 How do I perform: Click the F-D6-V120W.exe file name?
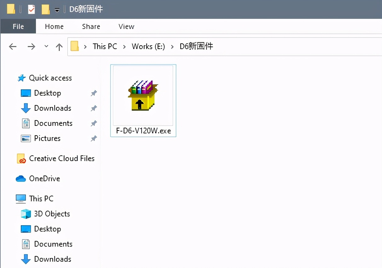tap(143, 131)
